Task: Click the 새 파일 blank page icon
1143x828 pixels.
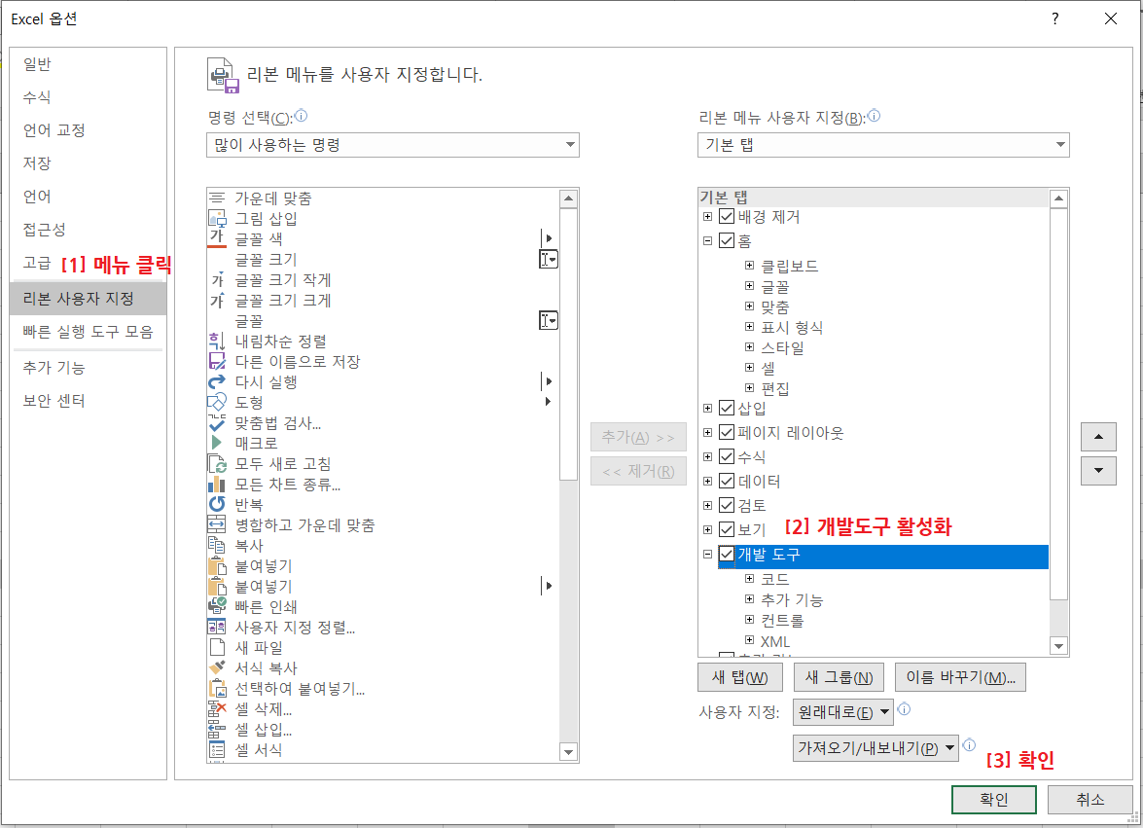Action: (217, 647)
